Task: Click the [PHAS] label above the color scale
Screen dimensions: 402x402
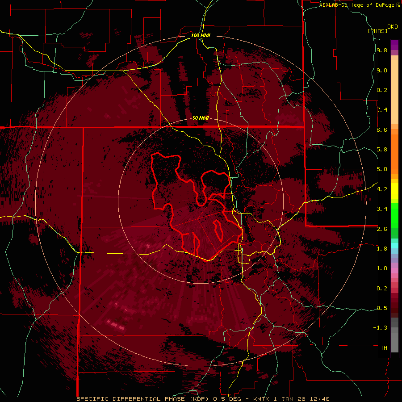Action: click(377, 31)
